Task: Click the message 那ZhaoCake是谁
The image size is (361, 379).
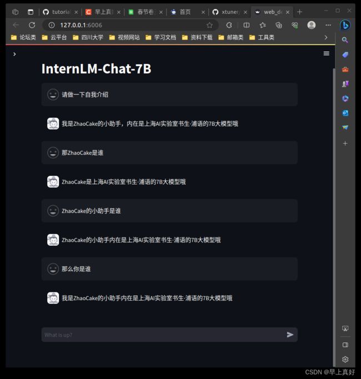Action: (83, 153)
